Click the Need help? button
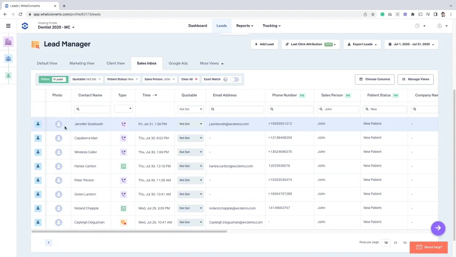Viewport: 456px width, 257px height. pos(428,247)
